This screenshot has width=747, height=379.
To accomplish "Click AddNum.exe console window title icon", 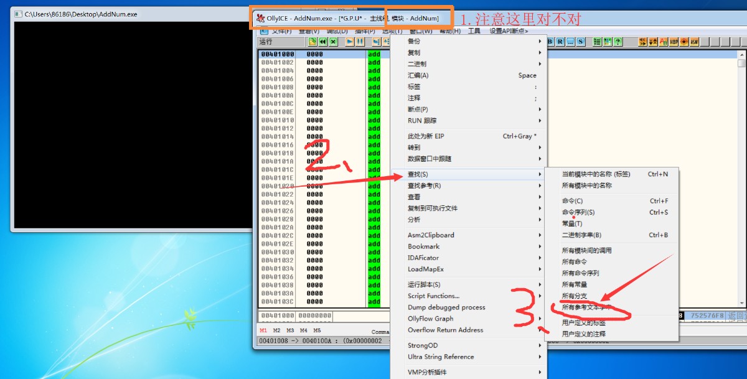I will tap(18, 14).
